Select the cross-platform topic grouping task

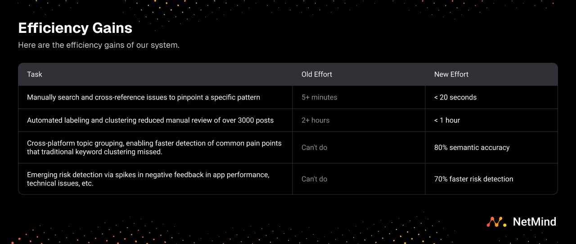click(154, 148)
